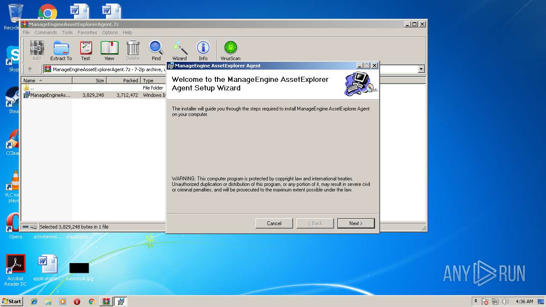The image size is (546, 307).
Task: Click the Find toolbar icon
Action: pos(156,51)
